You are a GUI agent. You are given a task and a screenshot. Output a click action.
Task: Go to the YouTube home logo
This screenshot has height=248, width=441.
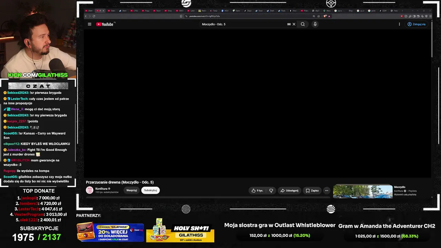[x=105, y=24]
